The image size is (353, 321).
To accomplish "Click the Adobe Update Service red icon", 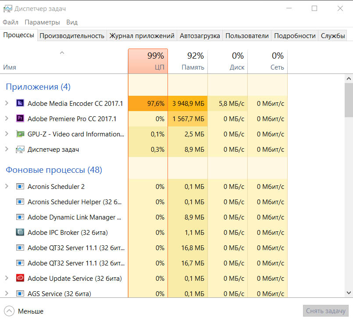I will [x=20, y=278].
